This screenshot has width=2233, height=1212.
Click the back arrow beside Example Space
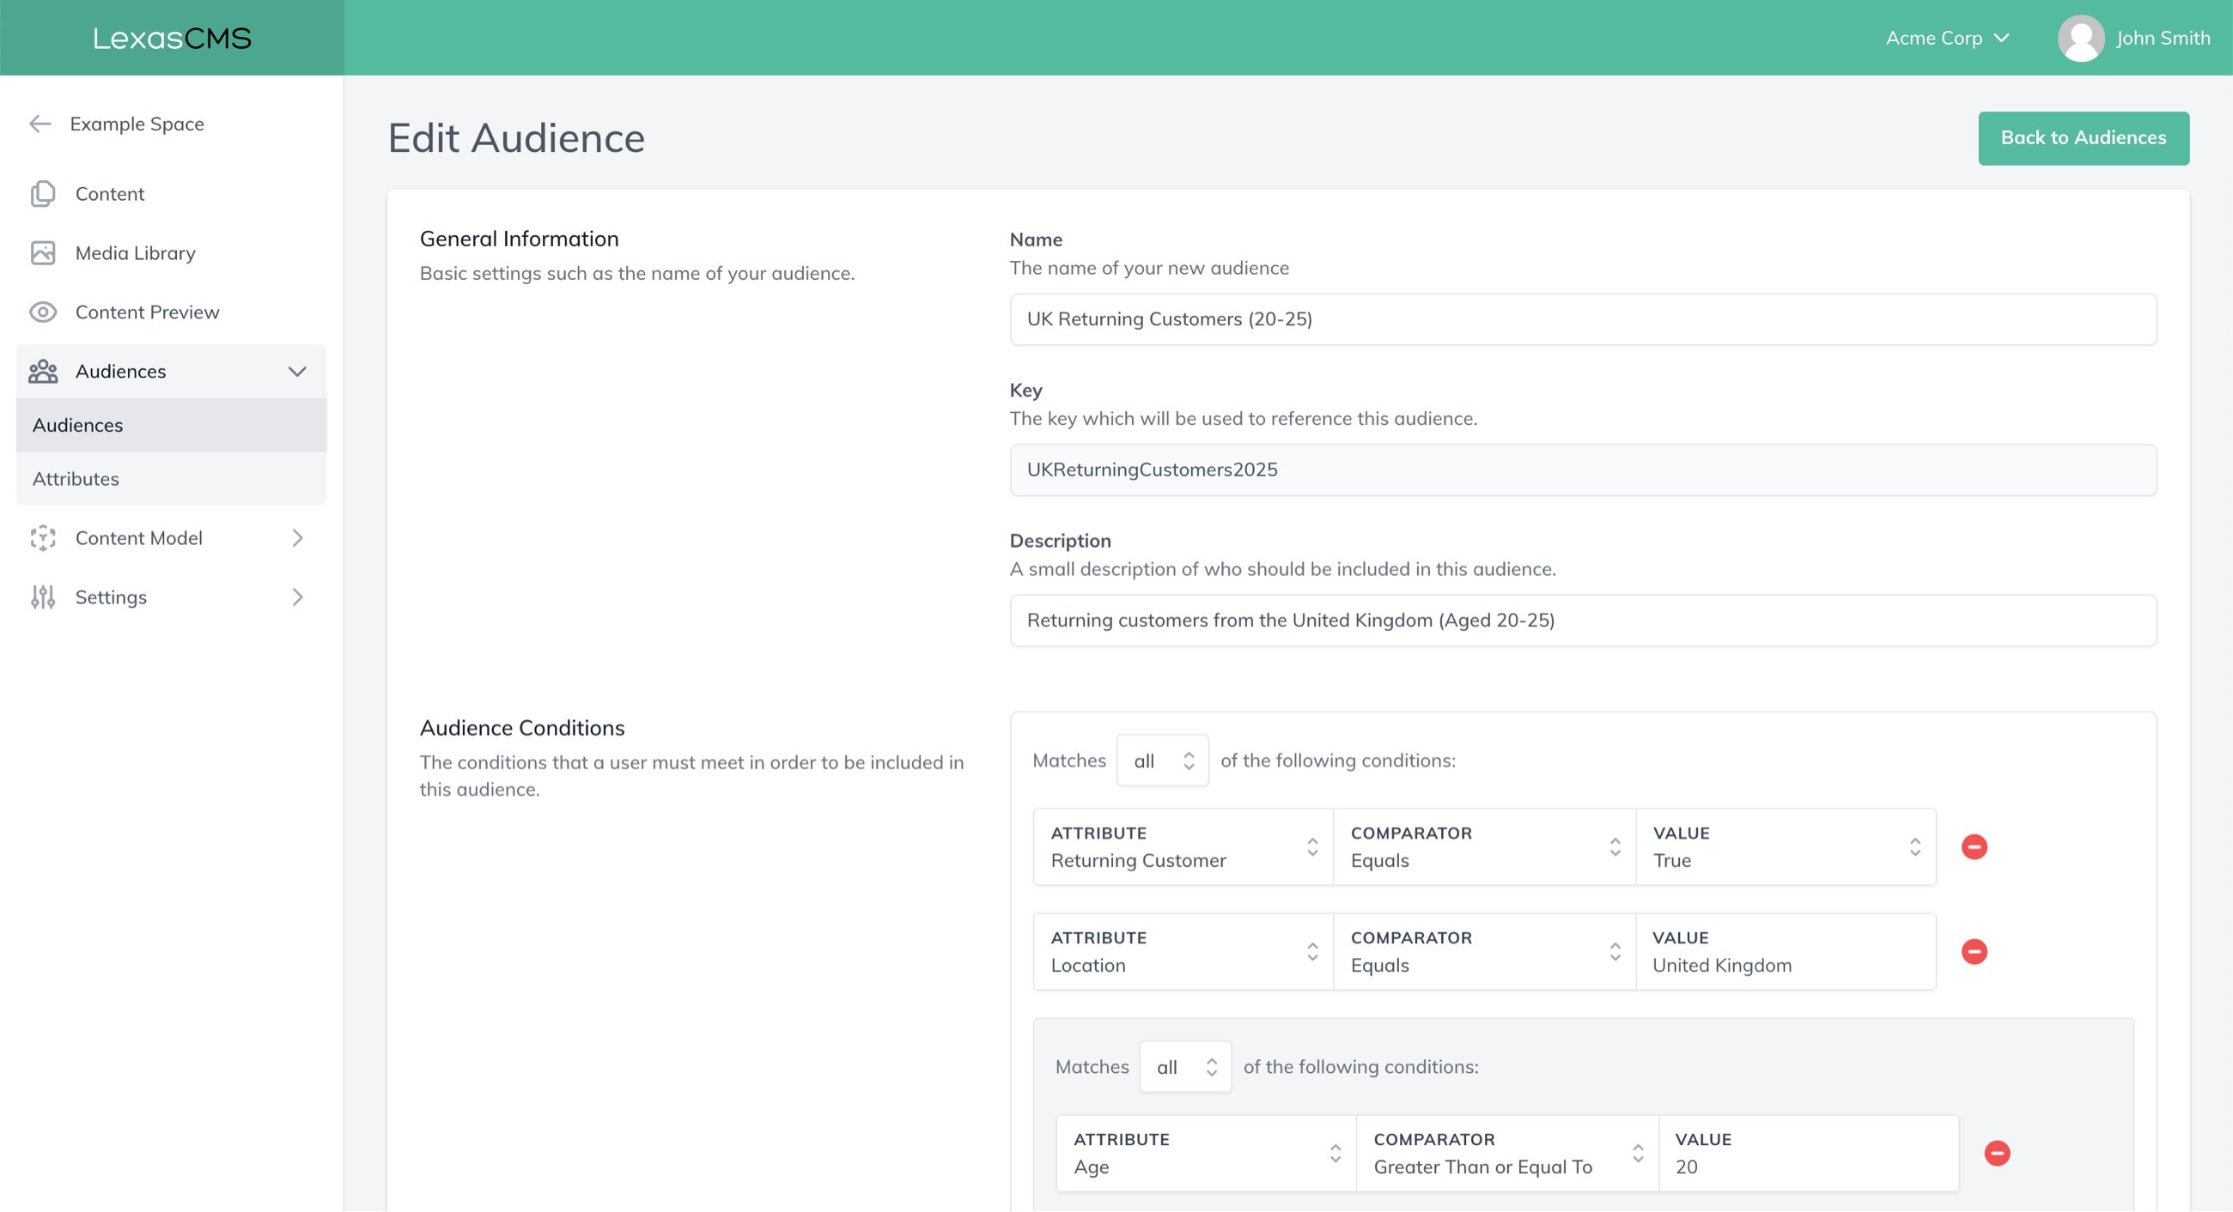[x=40, y=124]
